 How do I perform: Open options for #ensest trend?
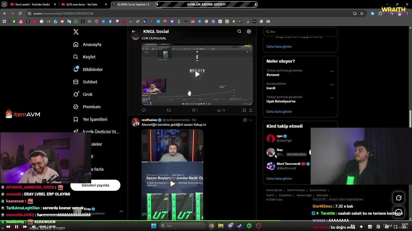332,71
